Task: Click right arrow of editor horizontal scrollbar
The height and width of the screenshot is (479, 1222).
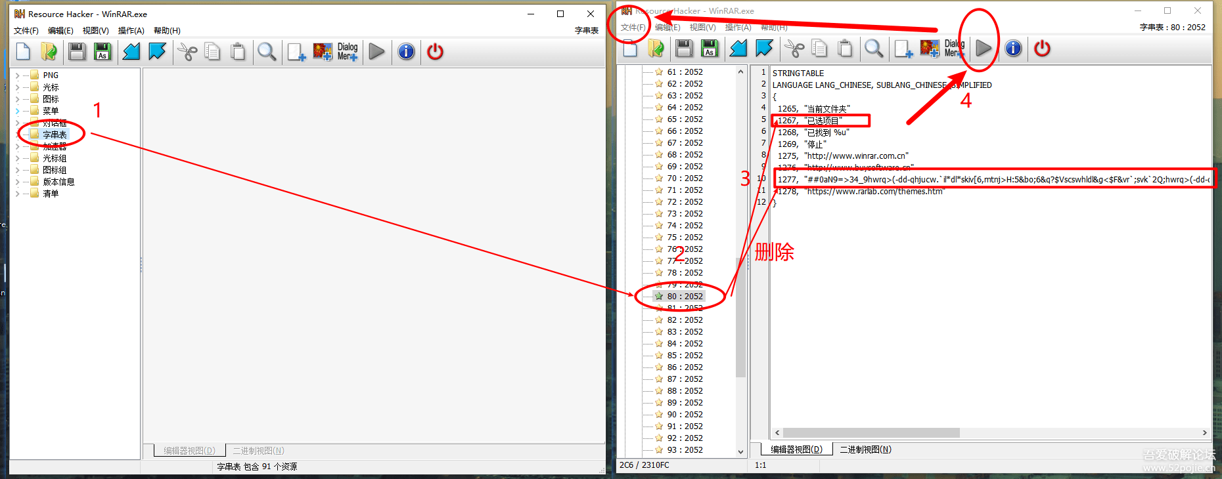Action: [x=1204, y=432]
